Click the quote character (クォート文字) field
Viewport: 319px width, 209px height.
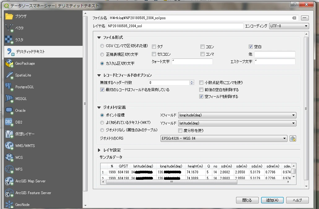coord(192,61)
